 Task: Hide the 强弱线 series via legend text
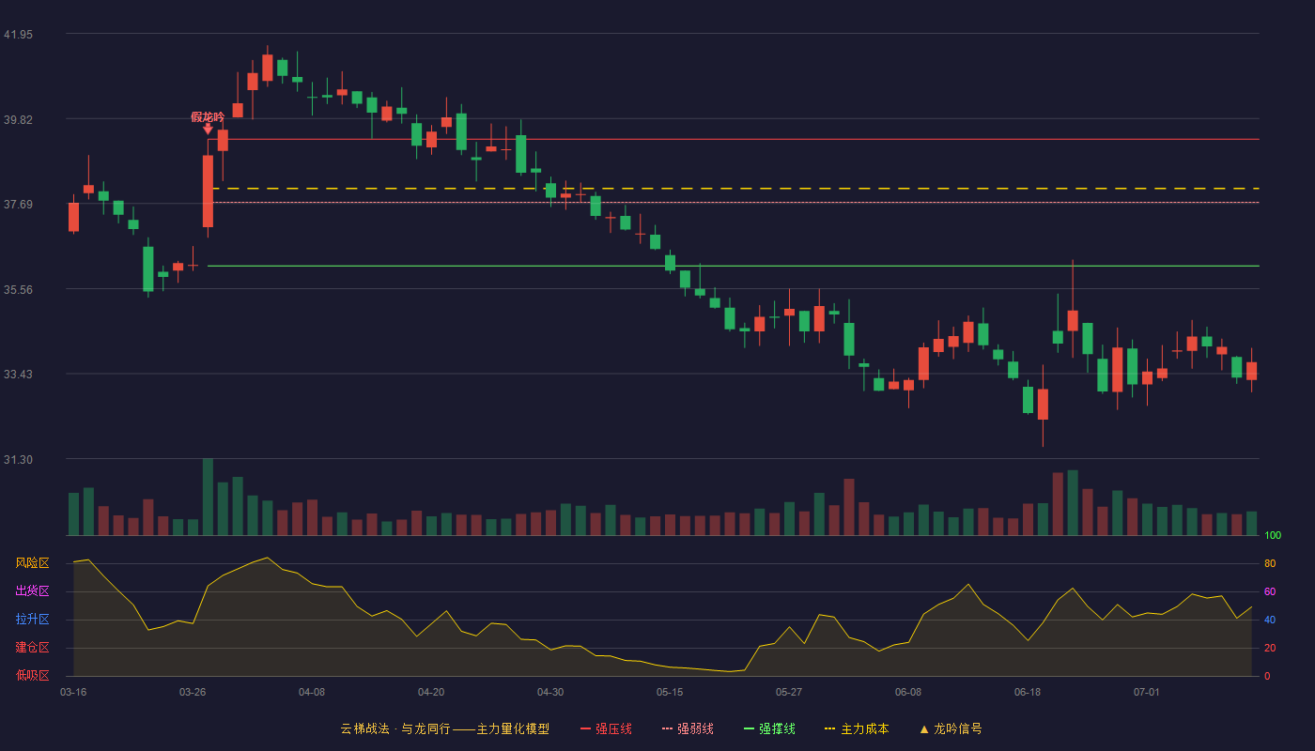pos(695,728)
